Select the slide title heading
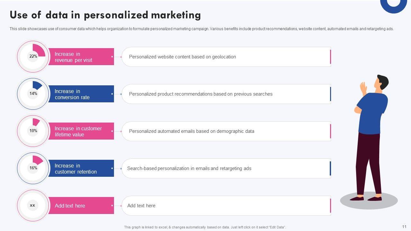 [105, 15]
